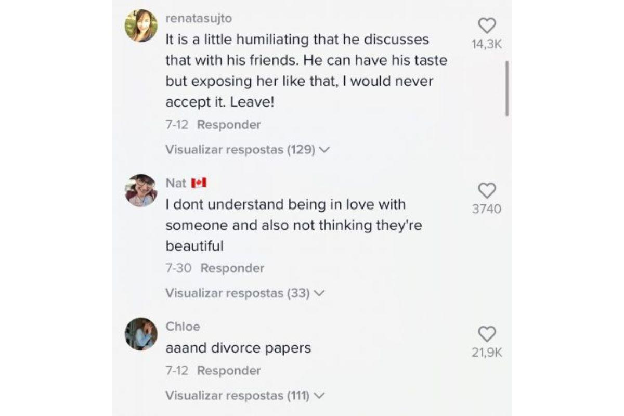Screen dimensions: 624x416
Task: Like Chloe's divorce papers comment
Action: pyautogui.click(x=487, y=334)
